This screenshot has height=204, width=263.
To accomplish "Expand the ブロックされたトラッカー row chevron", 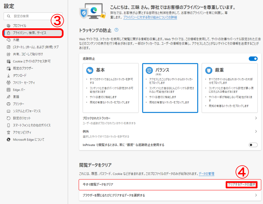I will (x=256, y=118).
